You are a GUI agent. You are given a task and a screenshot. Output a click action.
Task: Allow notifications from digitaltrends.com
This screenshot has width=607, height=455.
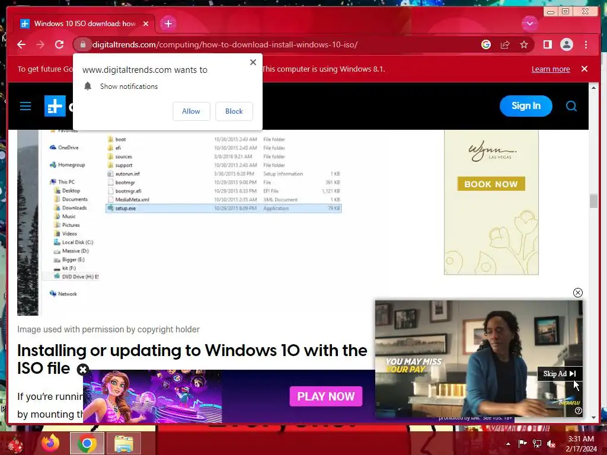(191, 111)
